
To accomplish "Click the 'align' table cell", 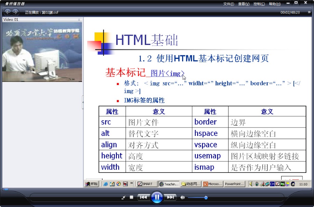I will (112, 145).
